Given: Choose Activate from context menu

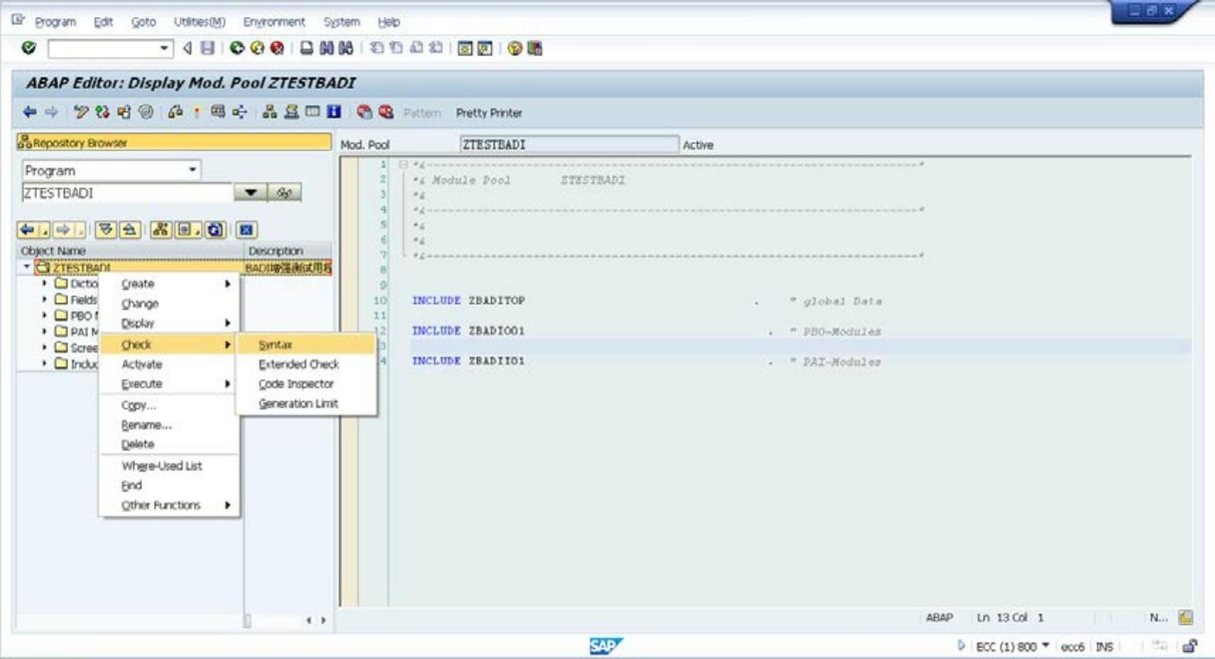Looking at the screenshot, I should [x=169, y=364].
